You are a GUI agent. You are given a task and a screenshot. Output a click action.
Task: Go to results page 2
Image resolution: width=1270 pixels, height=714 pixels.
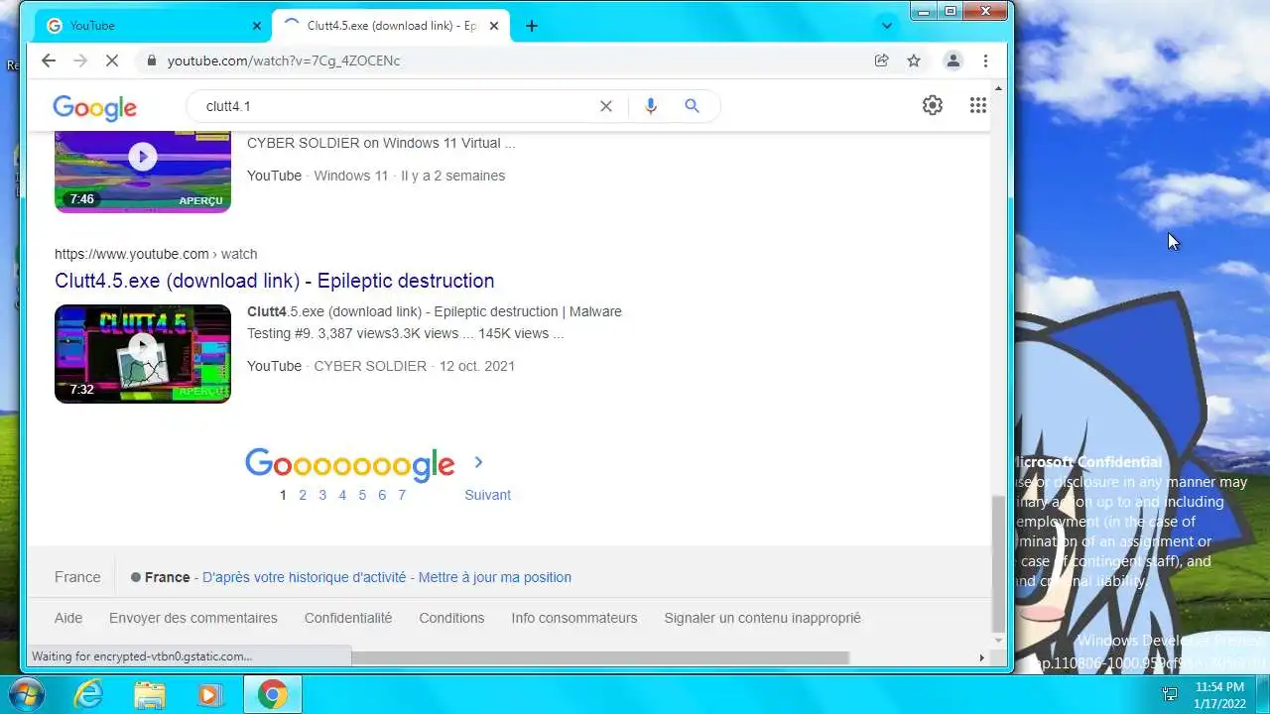[x=303, y=495]
